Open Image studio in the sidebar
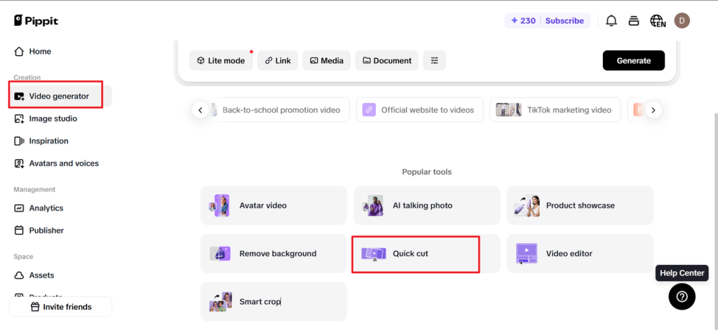This screenshot has height=332, width=718. [53, 119]
